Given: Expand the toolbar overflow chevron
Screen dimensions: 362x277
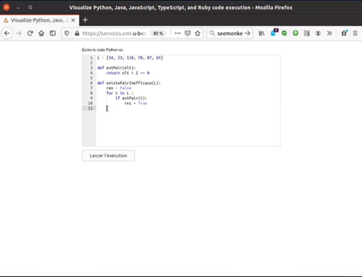Looking at the screenshot, I should 330,33.
